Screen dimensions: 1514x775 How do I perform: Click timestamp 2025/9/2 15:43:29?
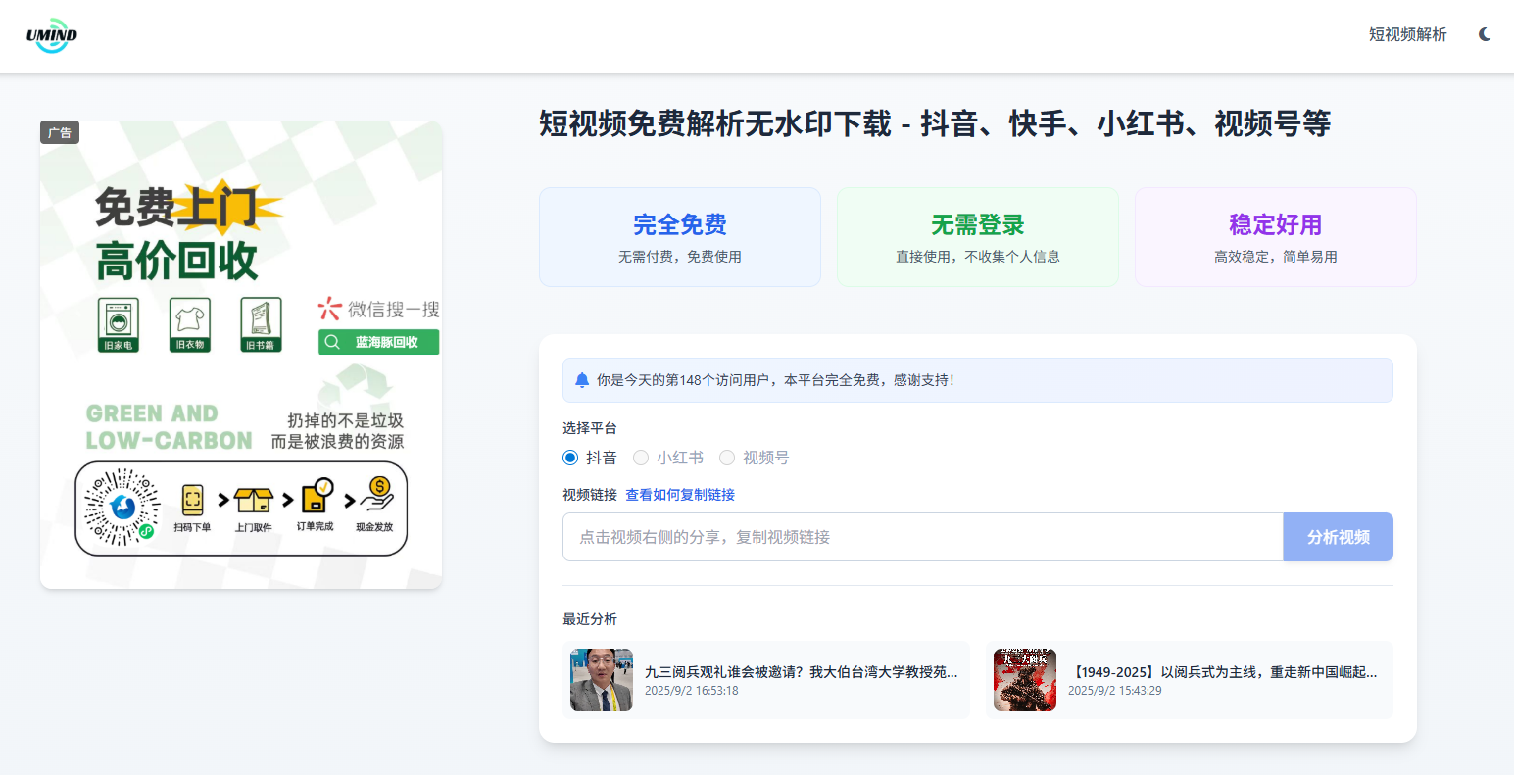pos(1115,691)
